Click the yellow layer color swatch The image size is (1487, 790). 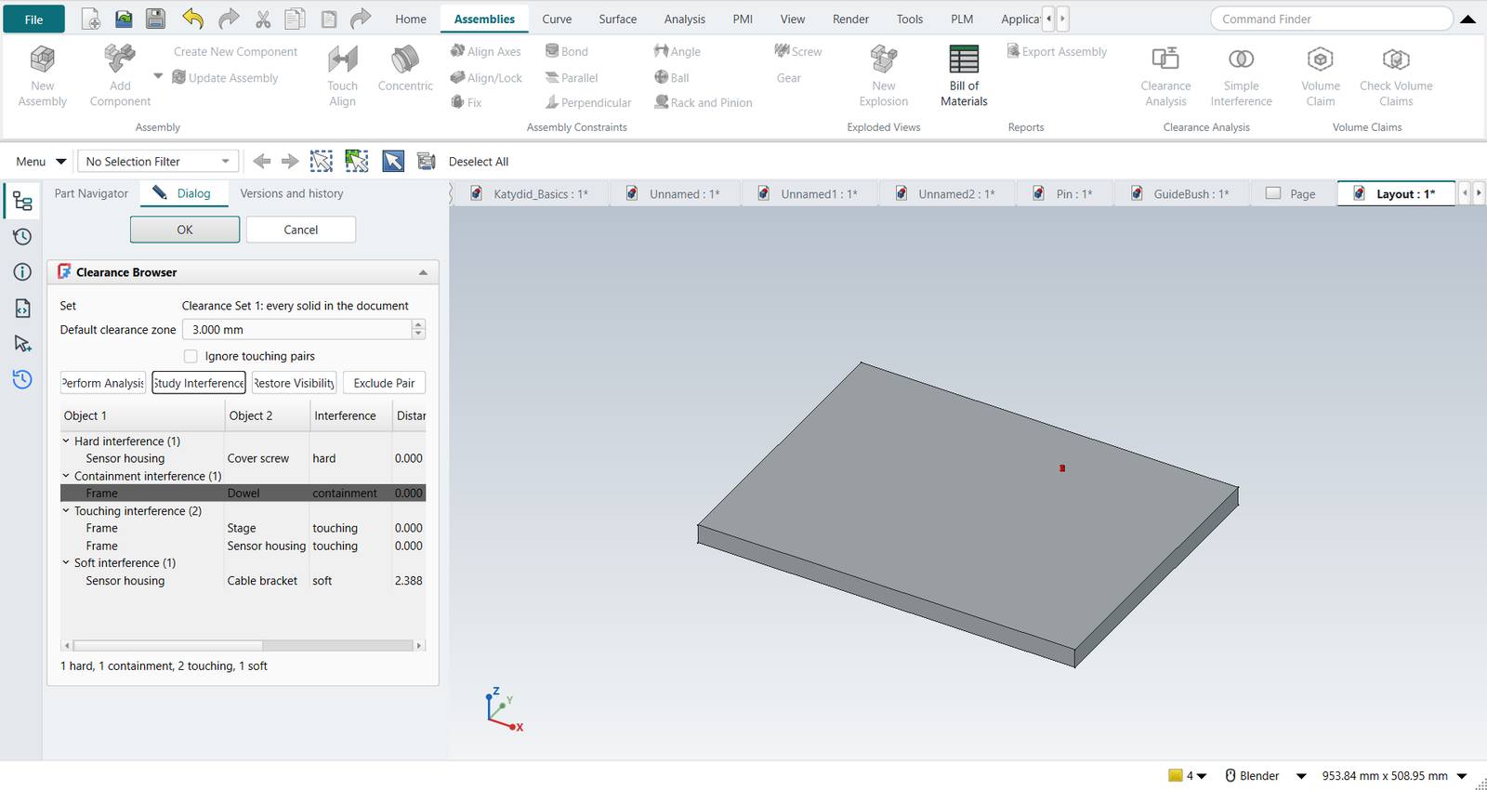1176,775
